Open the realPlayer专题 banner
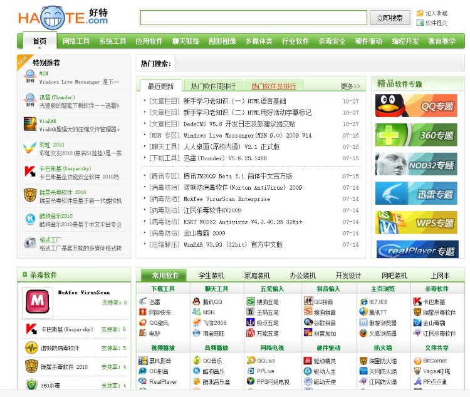The height and width of the screenshot is (397, 470). tap(417, 249)
